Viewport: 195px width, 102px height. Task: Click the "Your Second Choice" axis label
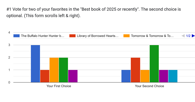click(149, 86)
